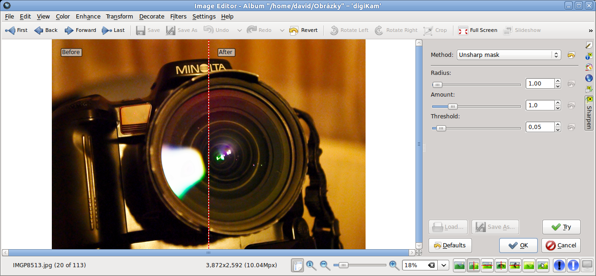Enter Full Screen mode
596x276 pixels.
478,30
